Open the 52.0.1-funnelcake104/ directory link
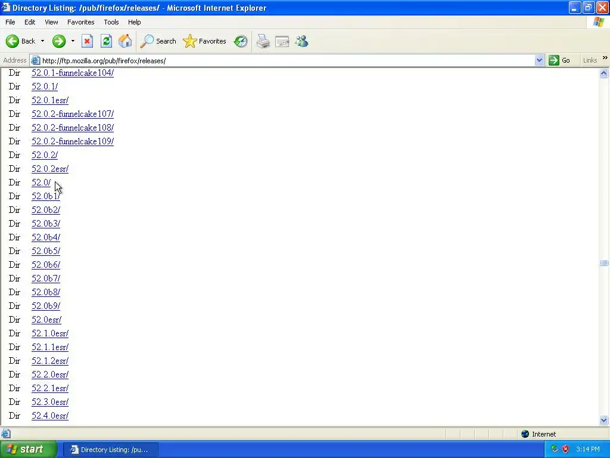Image resolution: width=610 pixels, height=458 pixels. point(72,73)
